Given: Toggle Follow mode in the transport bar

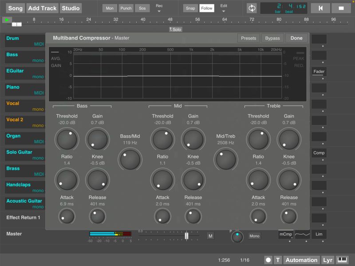Looking at the screenshot, I should coord(207,8).
